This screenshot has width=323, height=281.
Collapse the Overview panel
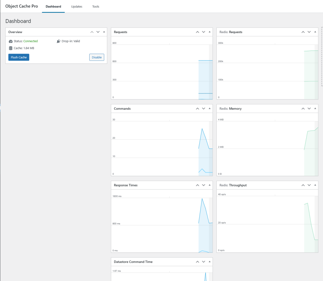[x=104, y=32]
